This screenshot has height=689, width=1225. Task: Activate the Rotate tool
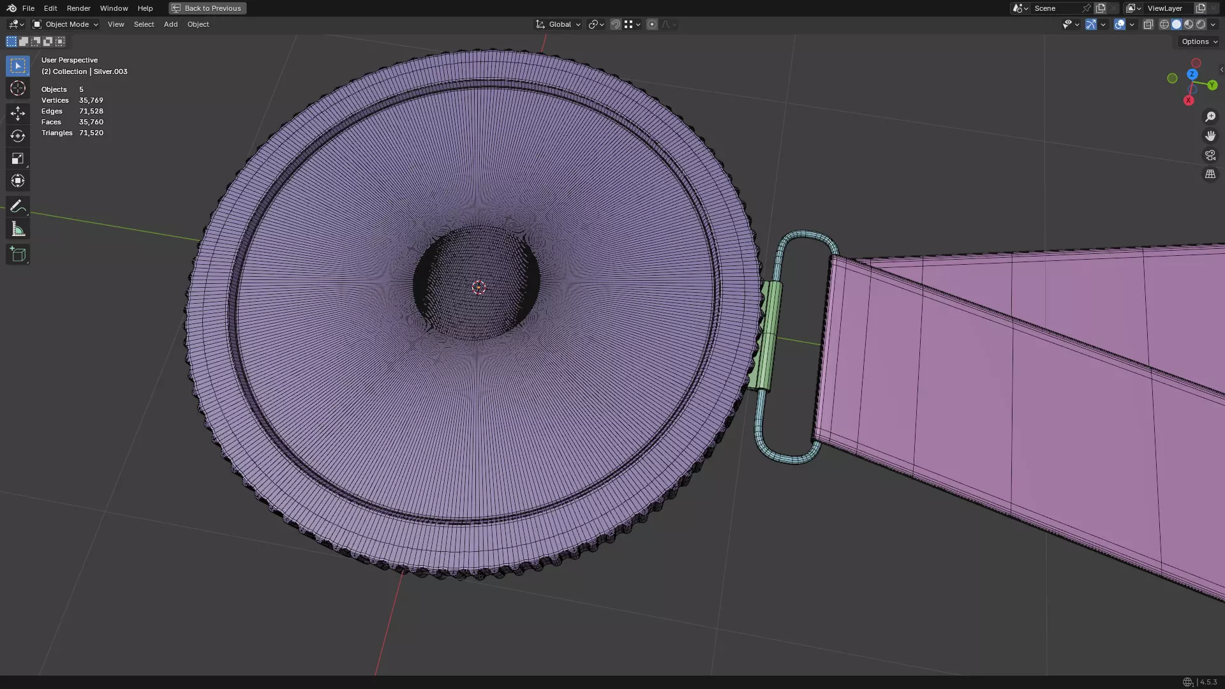(18, 136)
